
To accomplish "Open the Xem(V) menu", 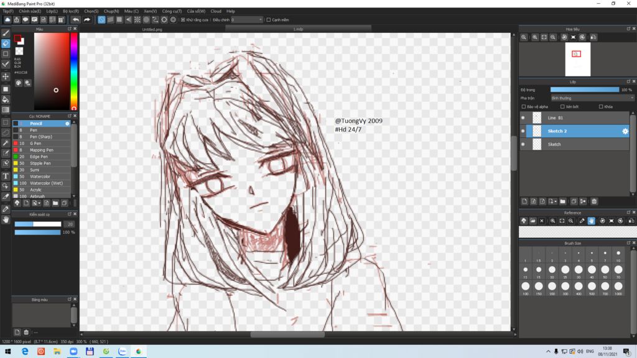I will tap(151, 11).
